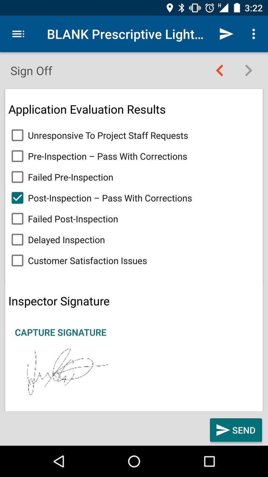The image size is (268, 477).
Task: Open the three-dot overflow menu
Action: (253, 34)
